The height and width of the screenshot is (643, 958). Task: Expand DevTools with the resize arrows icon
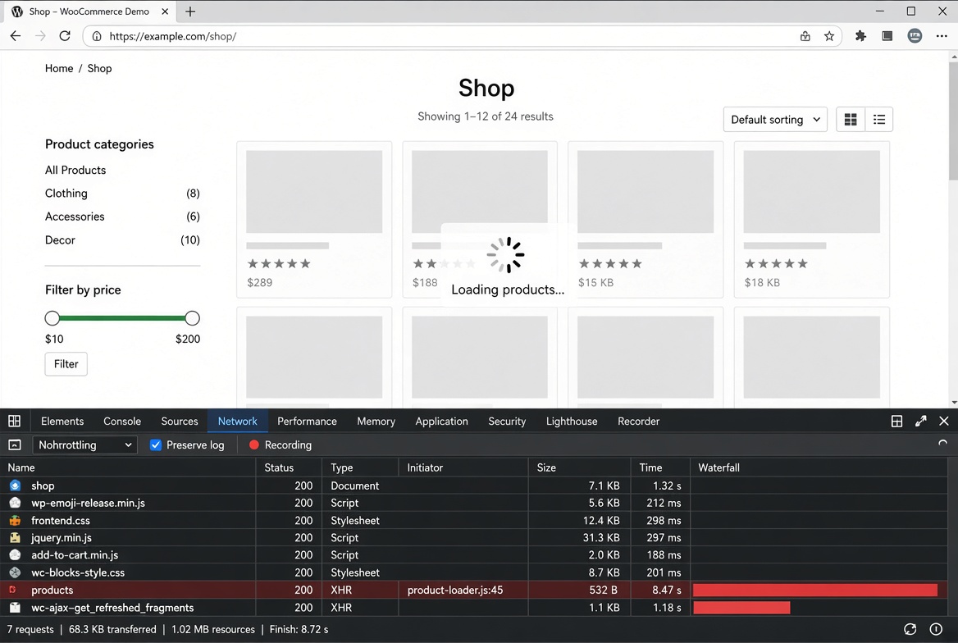pos(921,421)
